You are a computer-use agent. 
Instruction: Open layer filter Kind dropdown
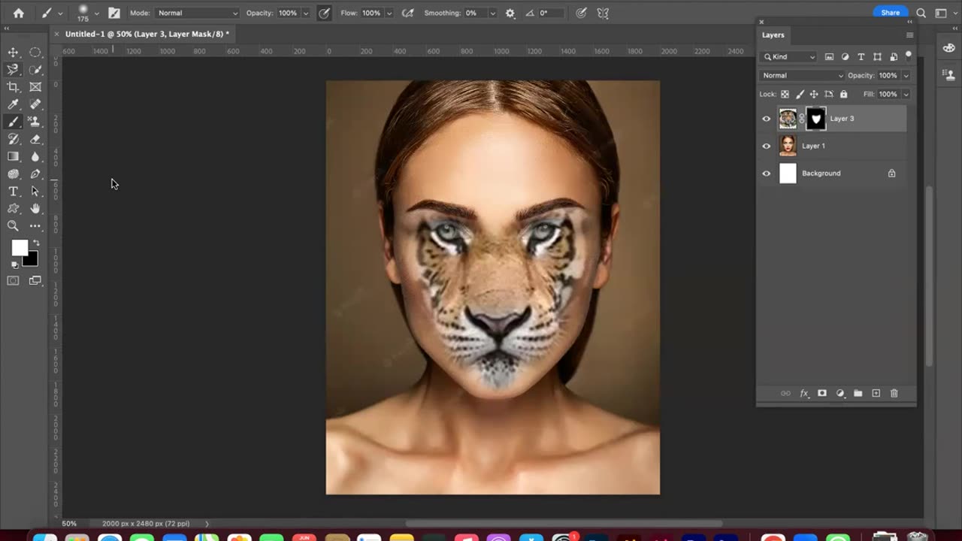pyautogui.click(x=789, y=56)
